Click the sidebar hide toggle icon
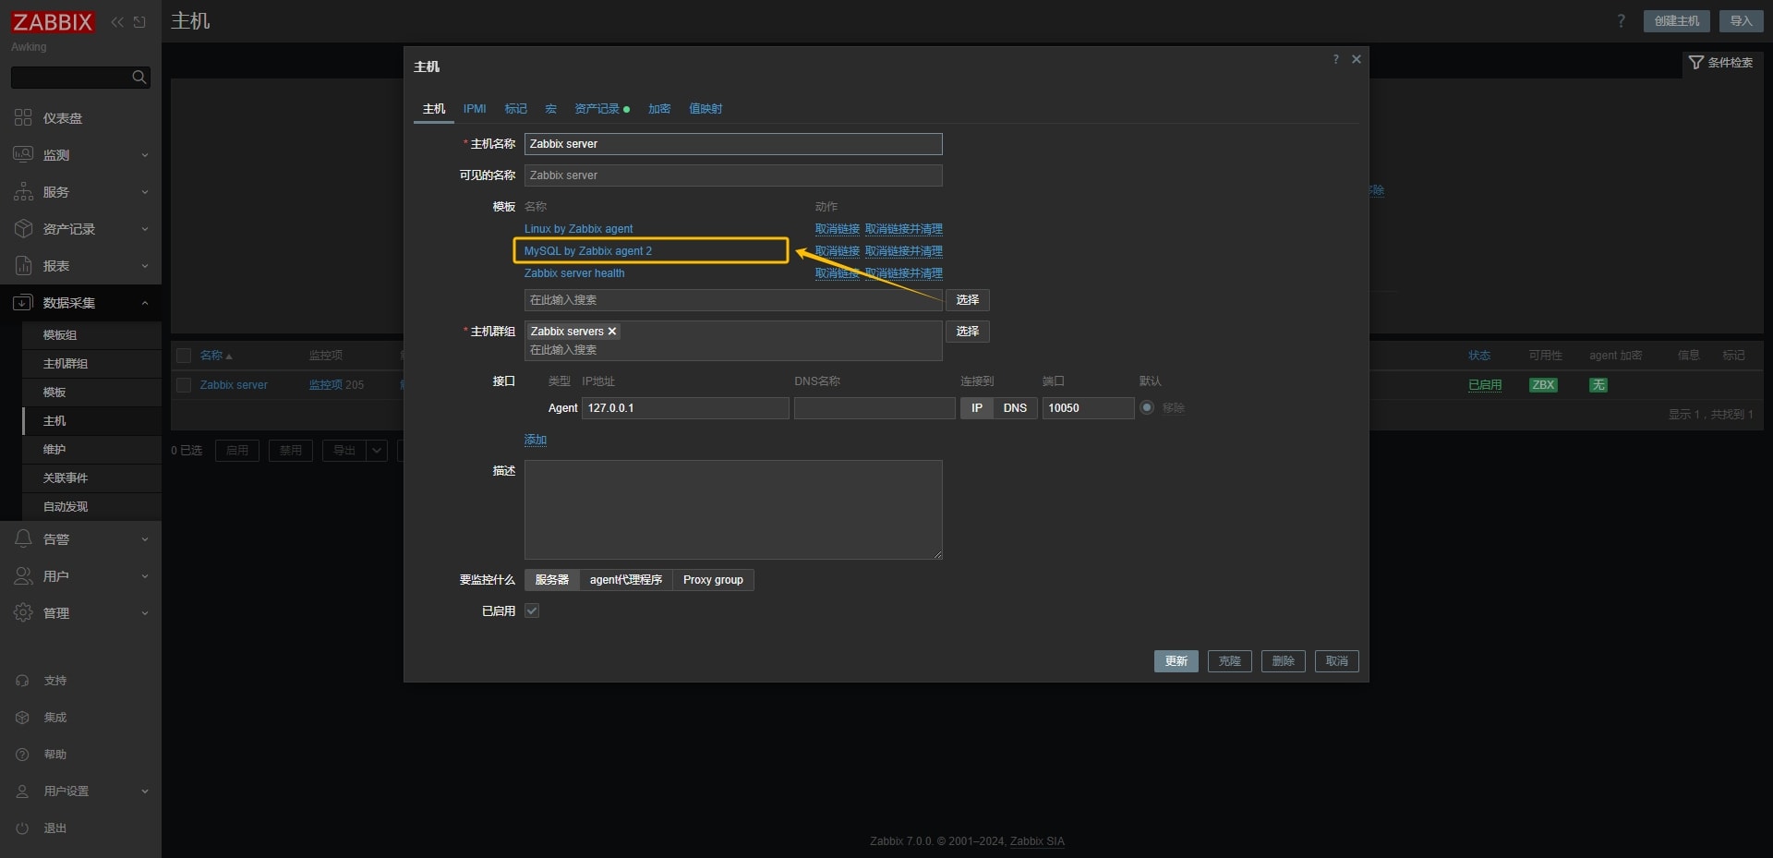Screen dimensions: 1773x858 click(139, 22)
